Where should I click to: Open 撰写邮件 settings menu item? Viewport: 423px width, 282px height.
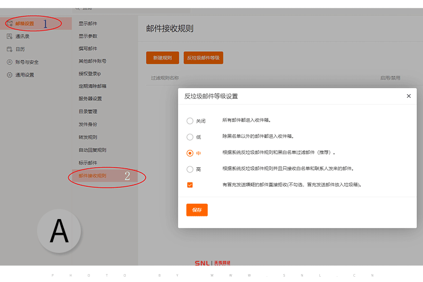88,49
